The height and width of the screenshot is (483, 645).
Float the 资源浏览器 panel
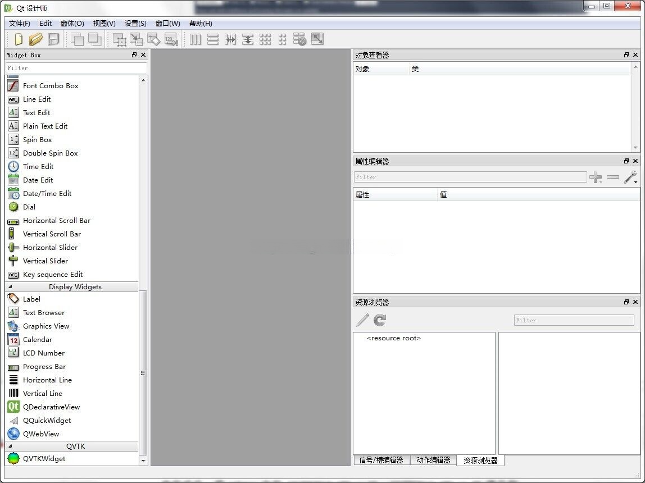[626, 302]
